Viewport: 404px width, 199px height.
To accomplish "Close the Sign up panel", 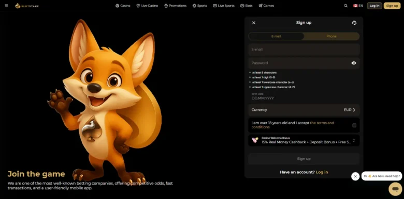I will click(x=253, y=23).
